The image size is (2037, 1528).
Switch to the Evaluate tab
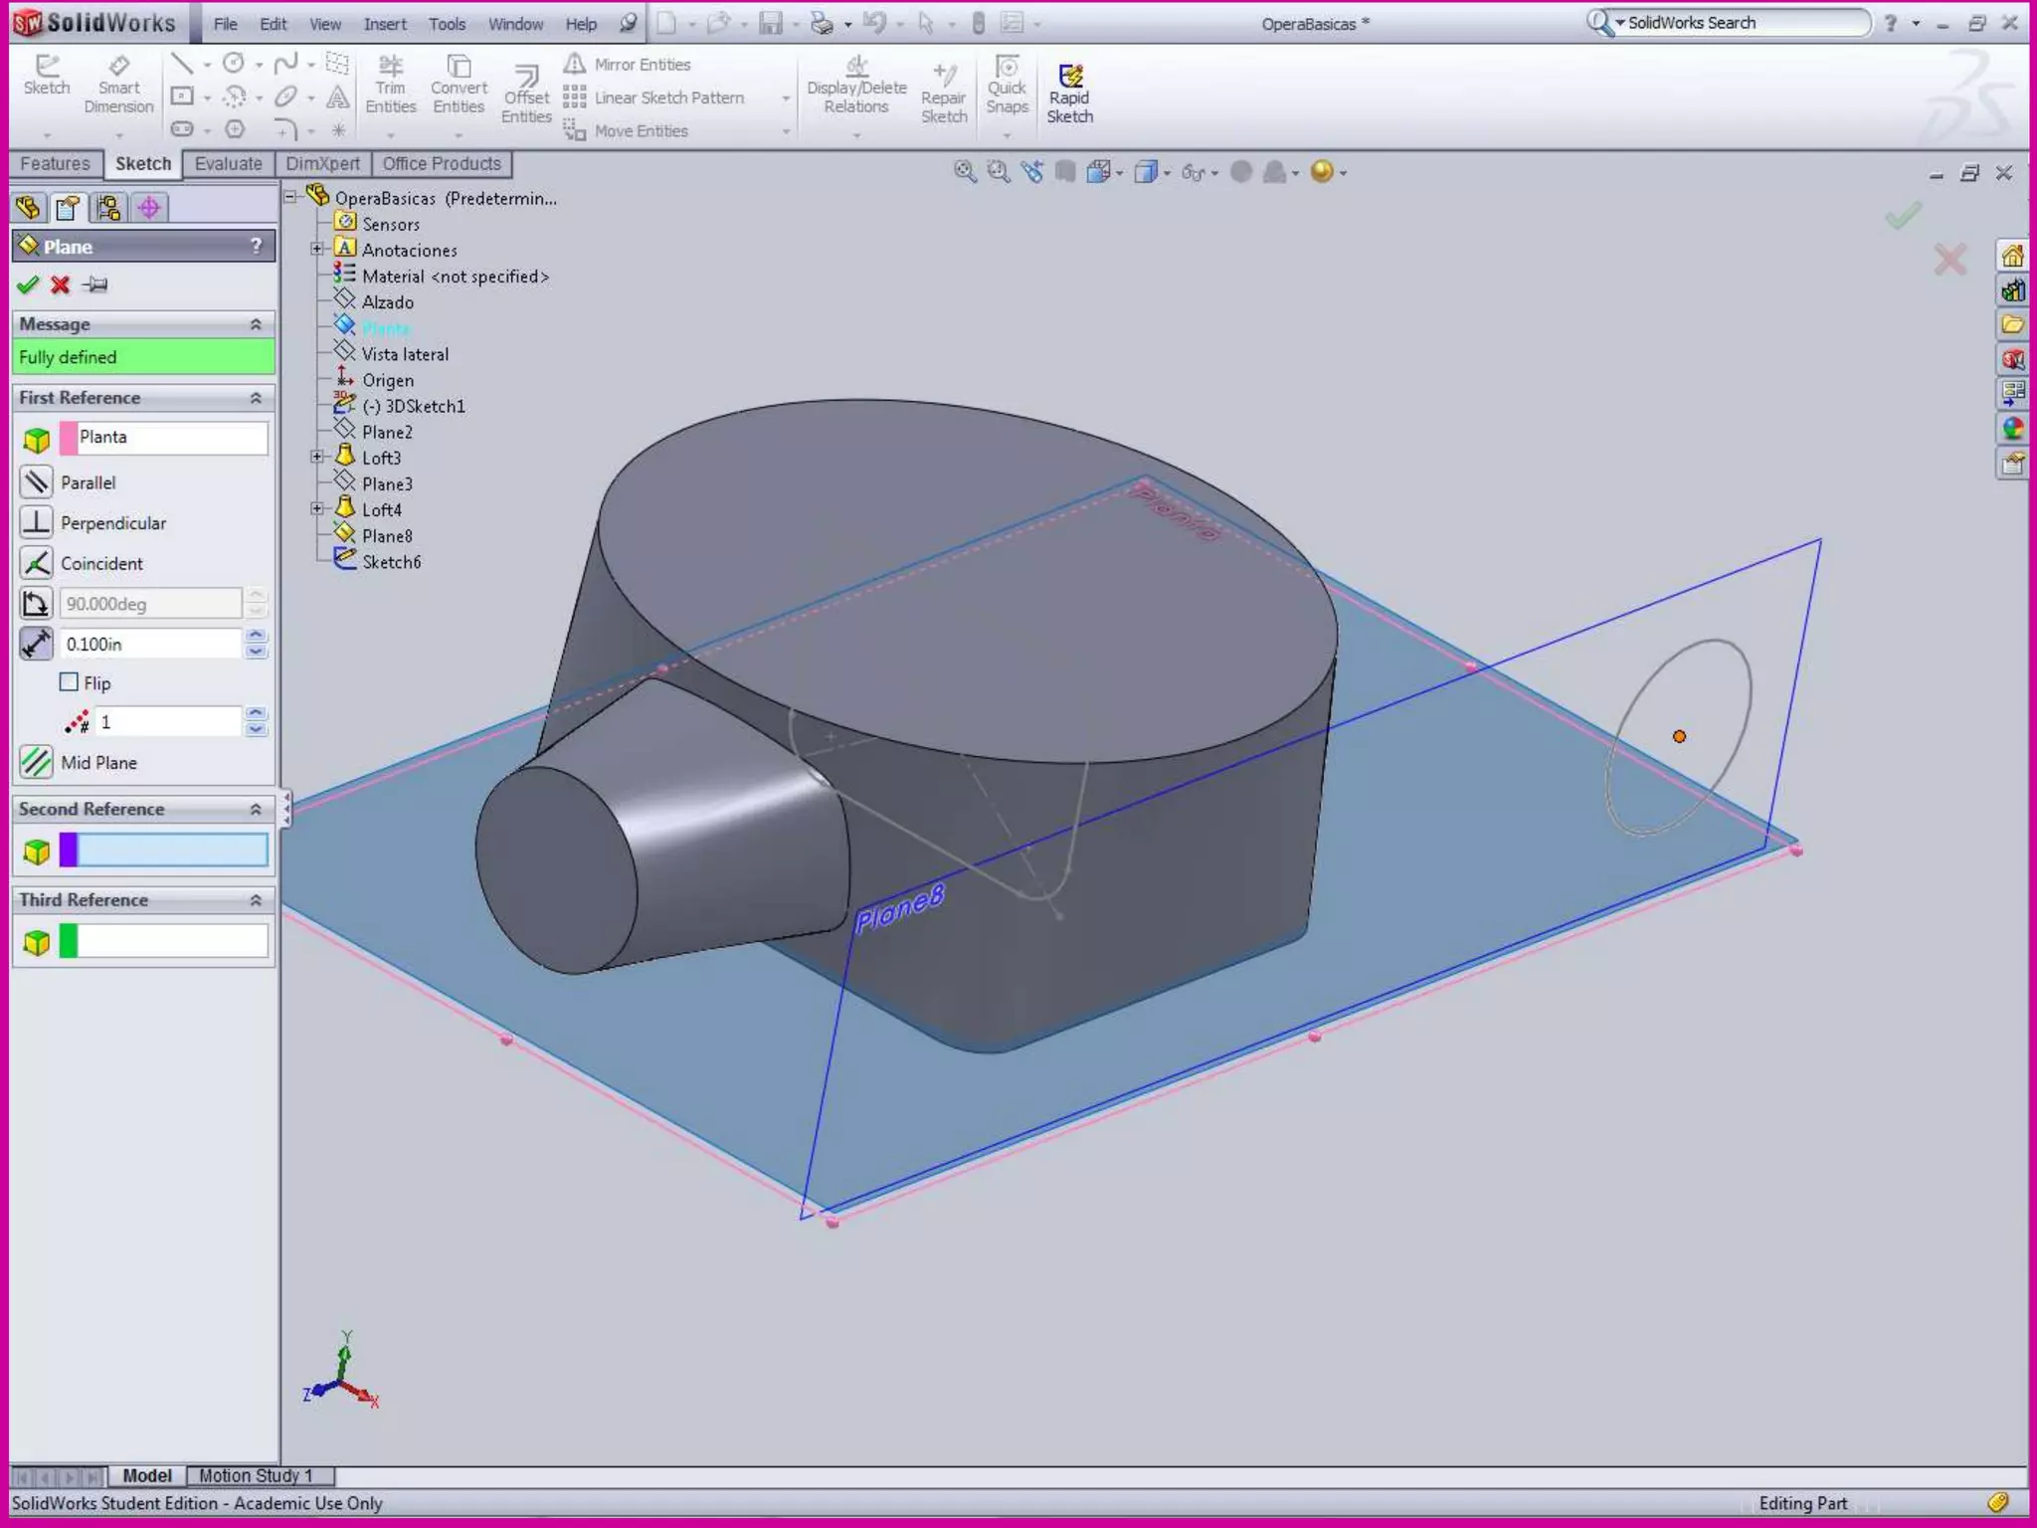pyautogui.click(x=228, y=164)
